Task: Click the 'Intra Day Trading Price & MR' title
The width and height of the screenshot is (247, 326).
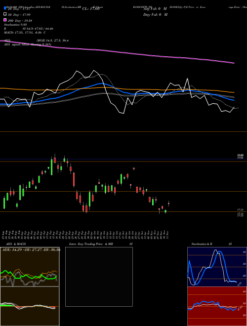Action: 91,244
